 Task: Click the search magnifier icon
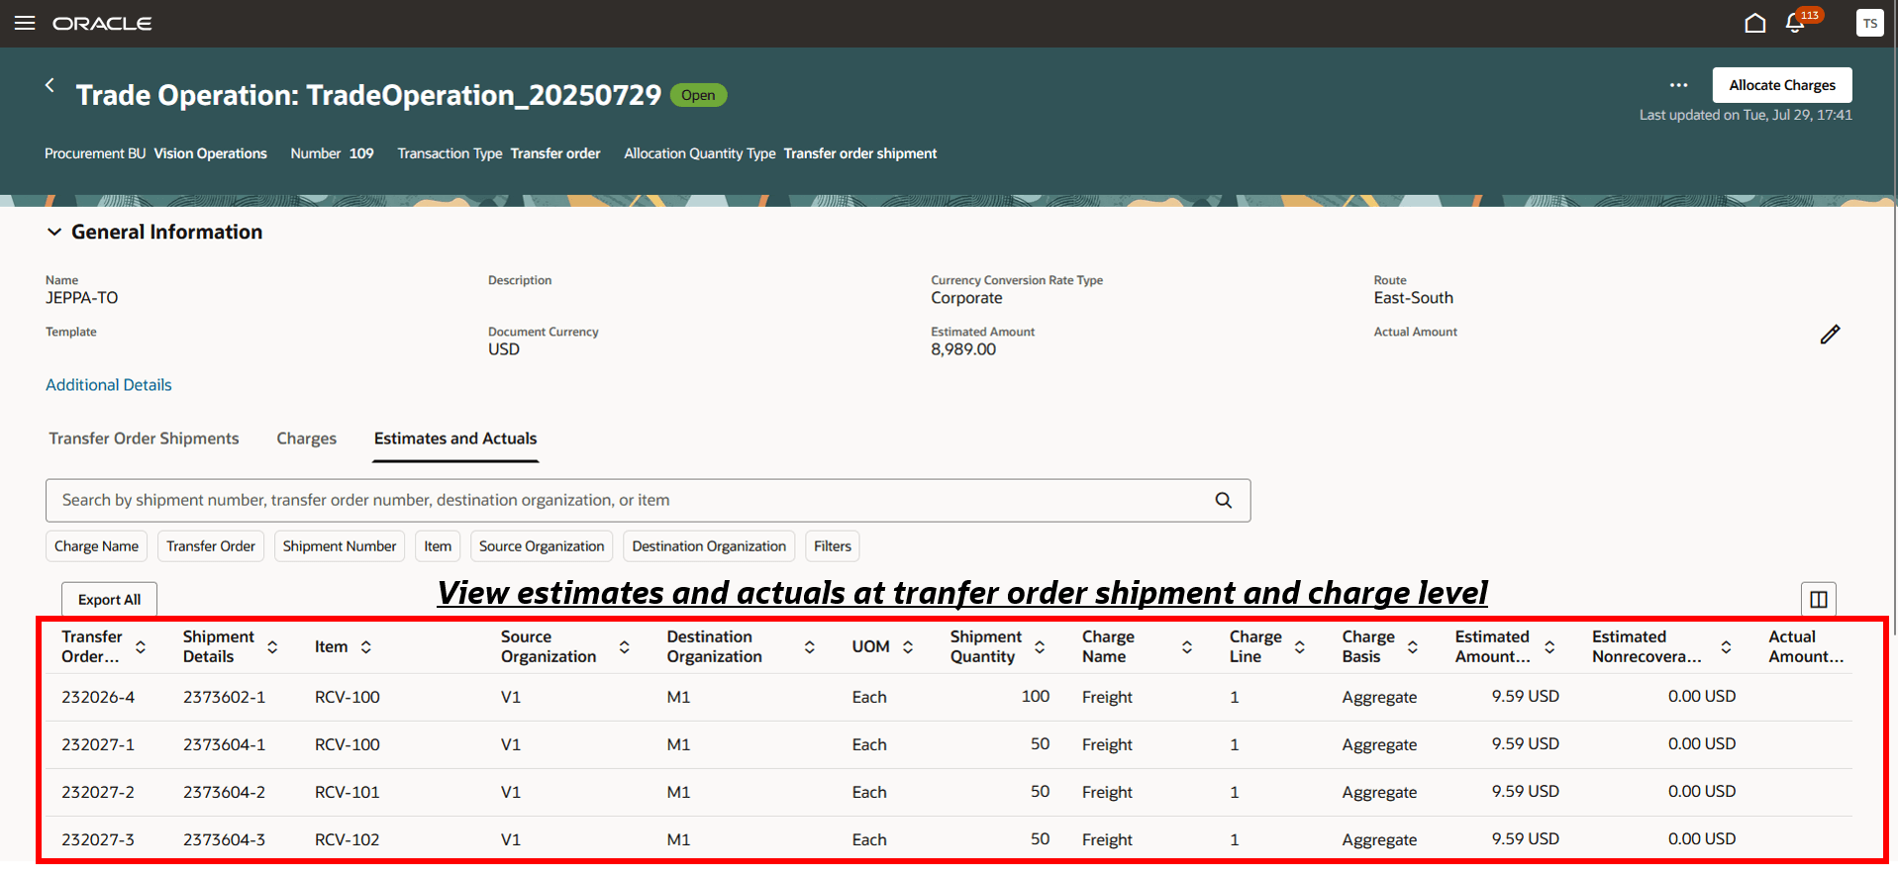[1224, 501]
